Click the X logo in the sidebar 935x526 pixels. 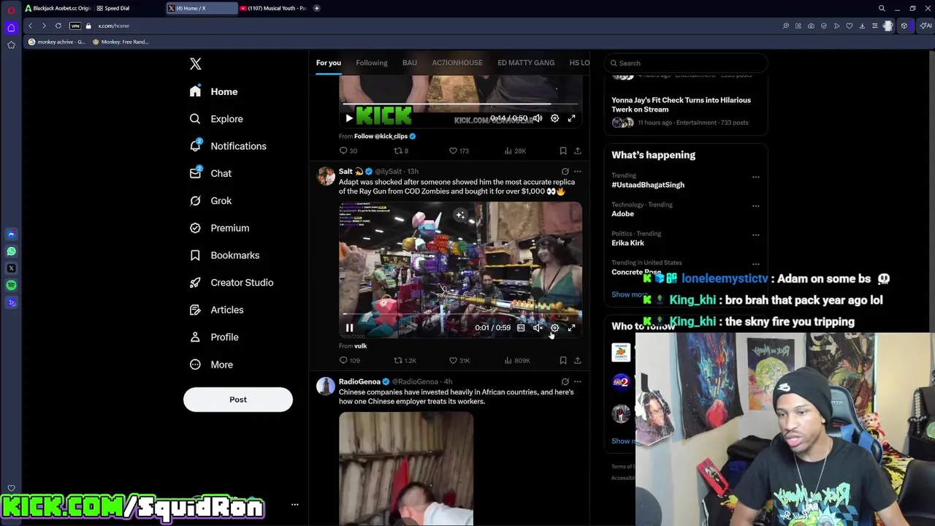(195, 64)
